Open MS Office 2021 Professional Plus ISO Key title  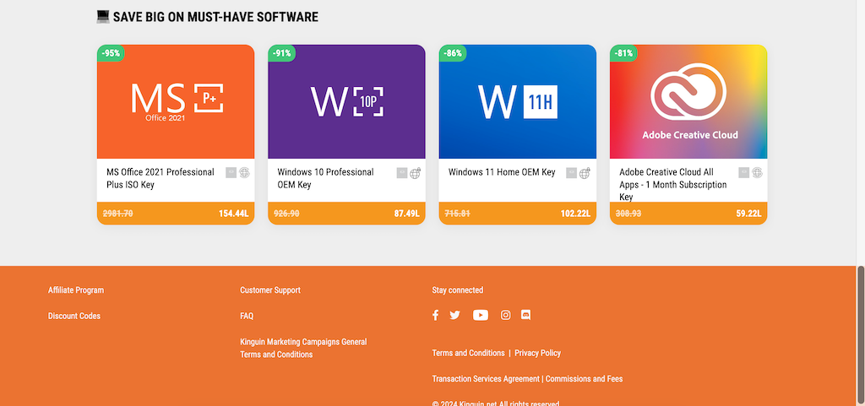[x=160, y=178]
